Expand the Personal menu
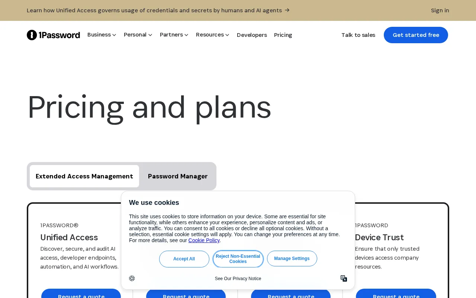This screenshot has width=476, height=298. pos(138,35)
